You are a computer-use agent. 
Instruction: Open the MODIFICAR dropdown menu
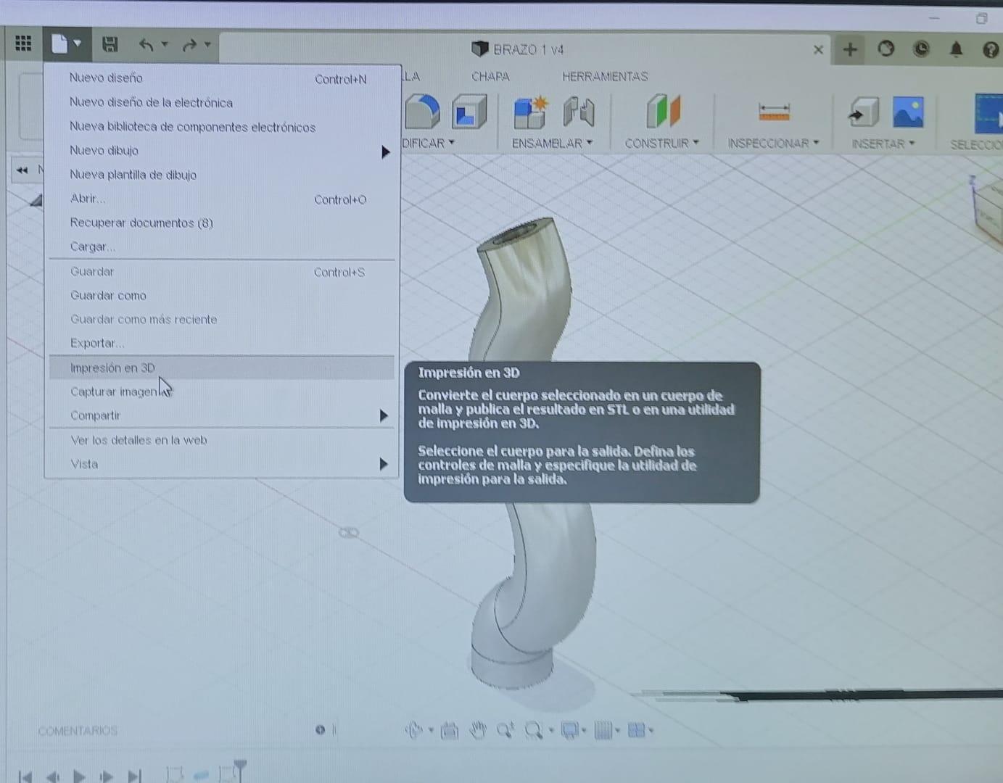click(429, 143)
